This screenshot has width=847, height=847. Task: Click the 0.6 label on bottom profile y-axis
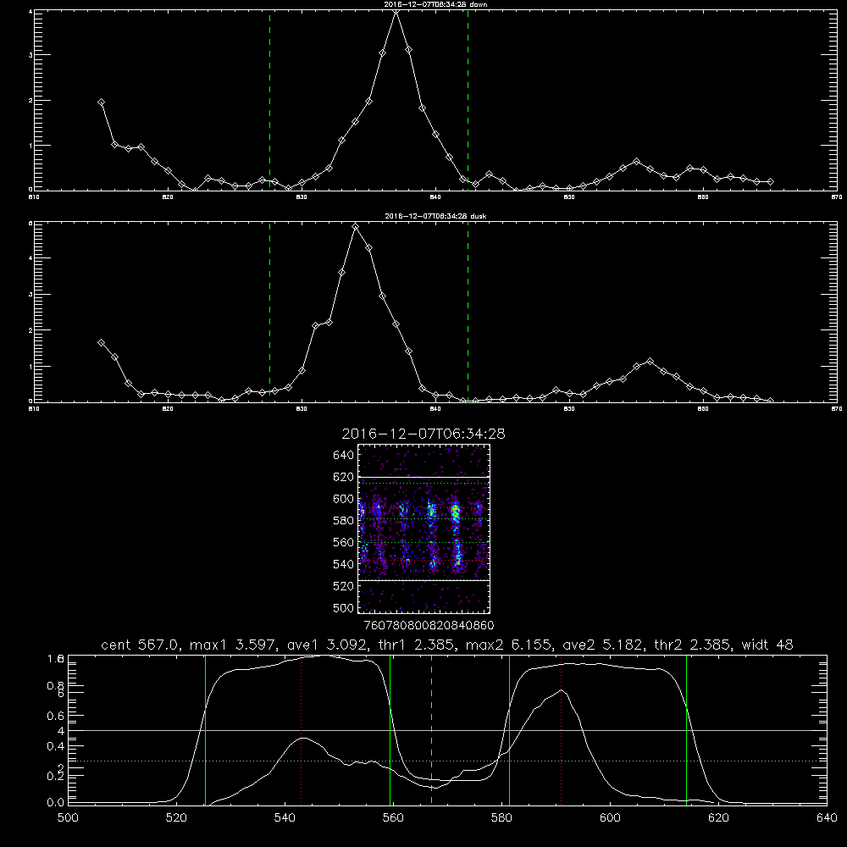[x=56, y=716]
